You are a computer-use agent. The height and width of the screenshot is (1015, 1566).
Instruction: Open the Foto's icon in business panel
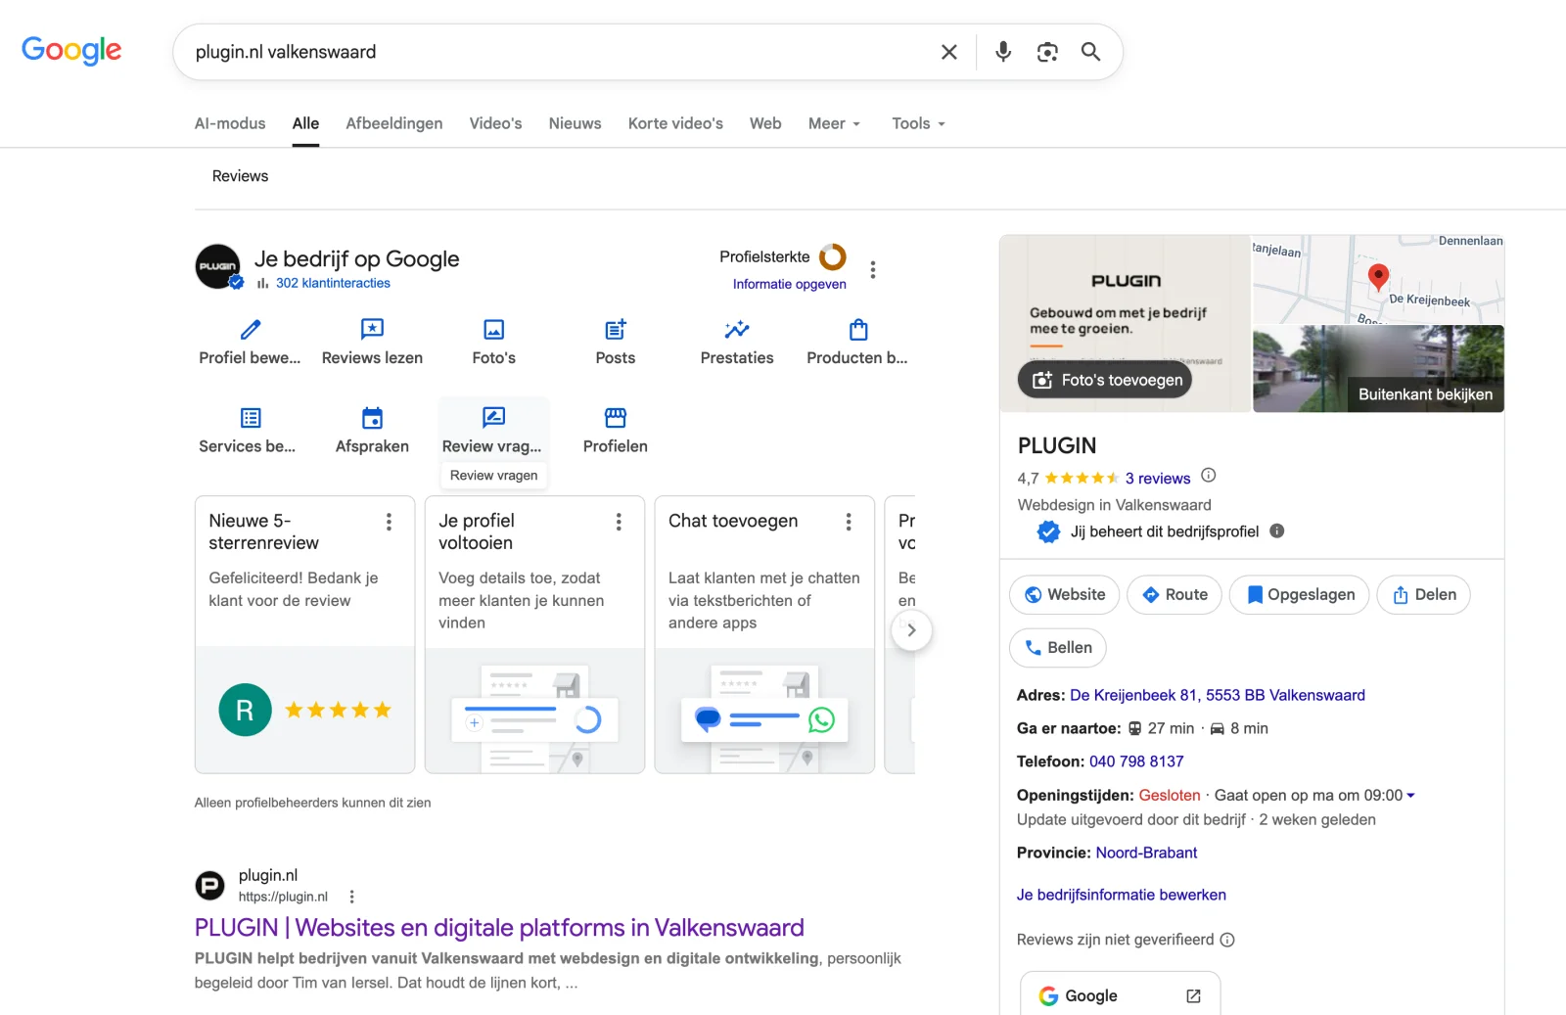coord(494,330)
